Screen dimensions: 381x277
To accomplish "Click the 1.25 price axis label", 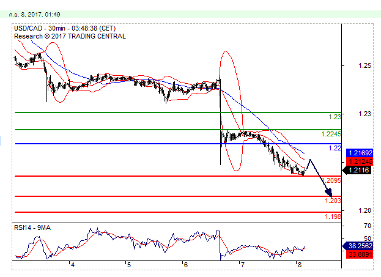I will (x=364, y=65).
